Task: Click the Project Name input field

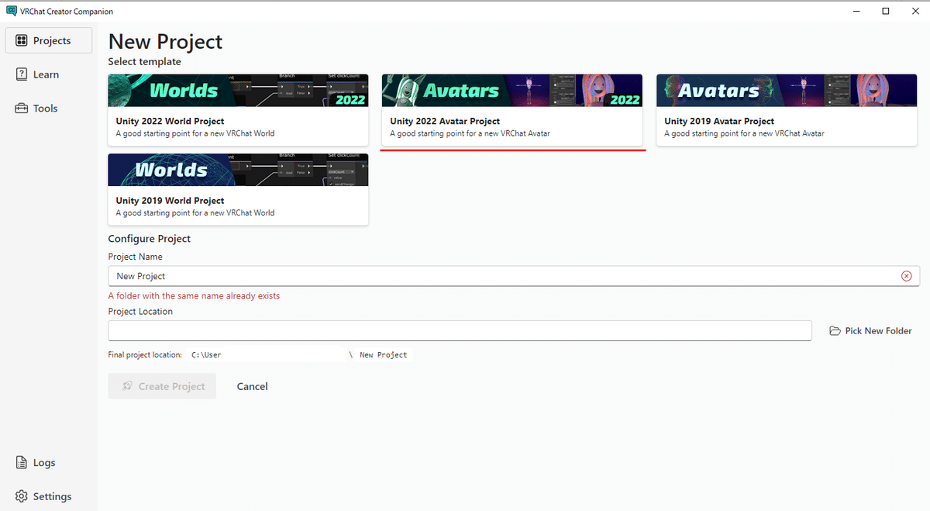Action: click(x=514, y=276)
